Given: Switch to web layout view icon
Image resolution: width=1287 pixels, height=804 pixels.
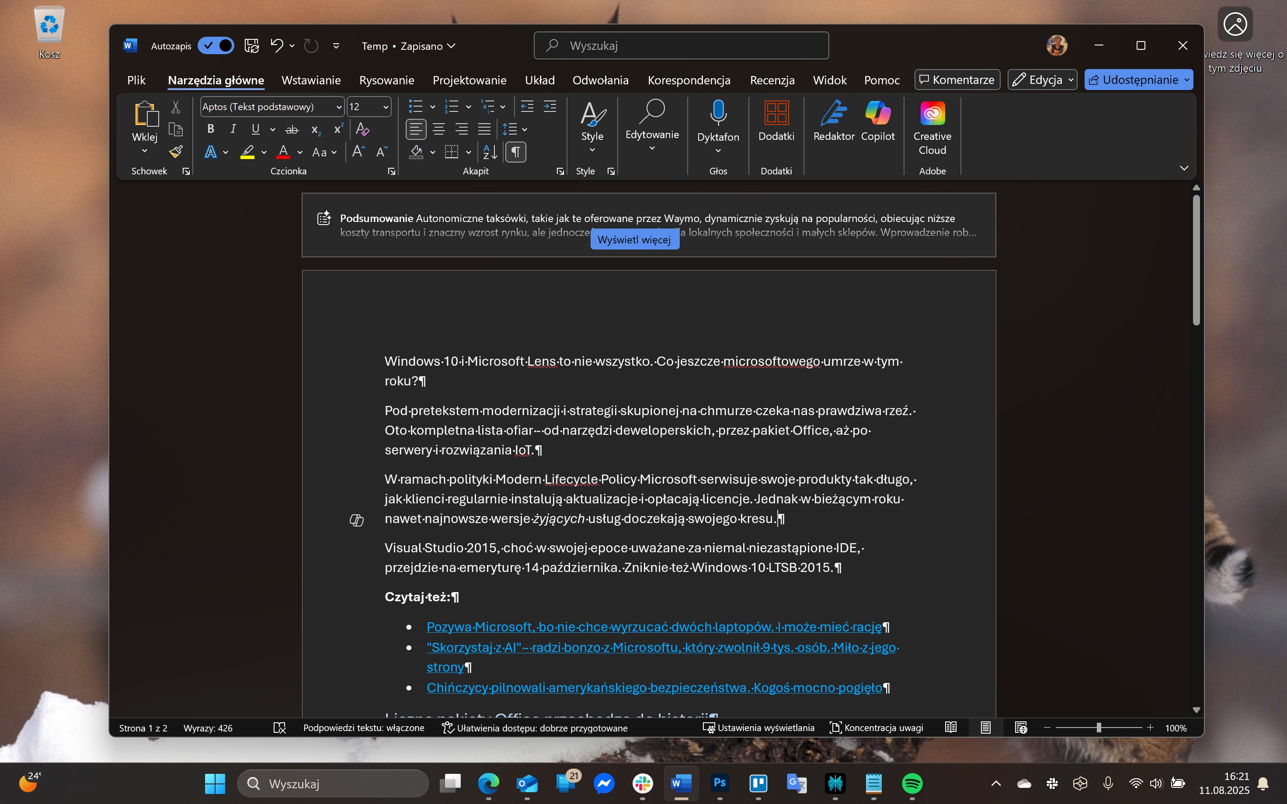Looking at the screenshot, I should (x=1021, y=728).
